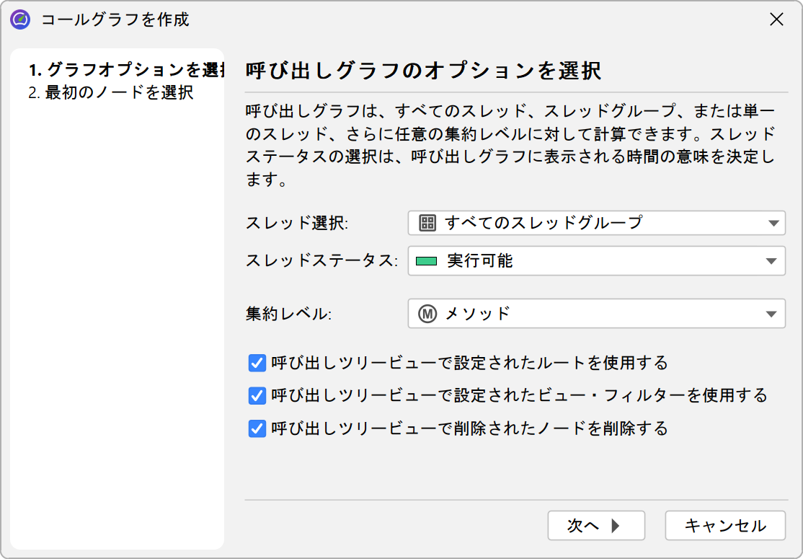Click the スレッドステータス dropdown arrow
This screenshot has width=803, height=559.
(773, 262)
